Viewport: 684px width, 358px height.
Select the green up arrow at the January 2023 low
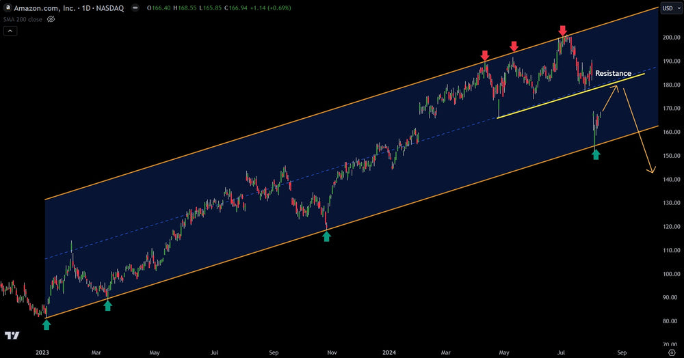tap(46, 325)
